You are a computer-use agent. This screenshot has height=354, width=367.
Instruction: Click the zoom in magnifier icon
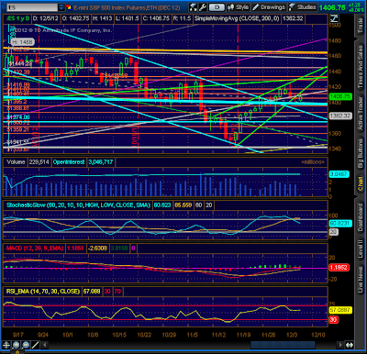[16, 345]
